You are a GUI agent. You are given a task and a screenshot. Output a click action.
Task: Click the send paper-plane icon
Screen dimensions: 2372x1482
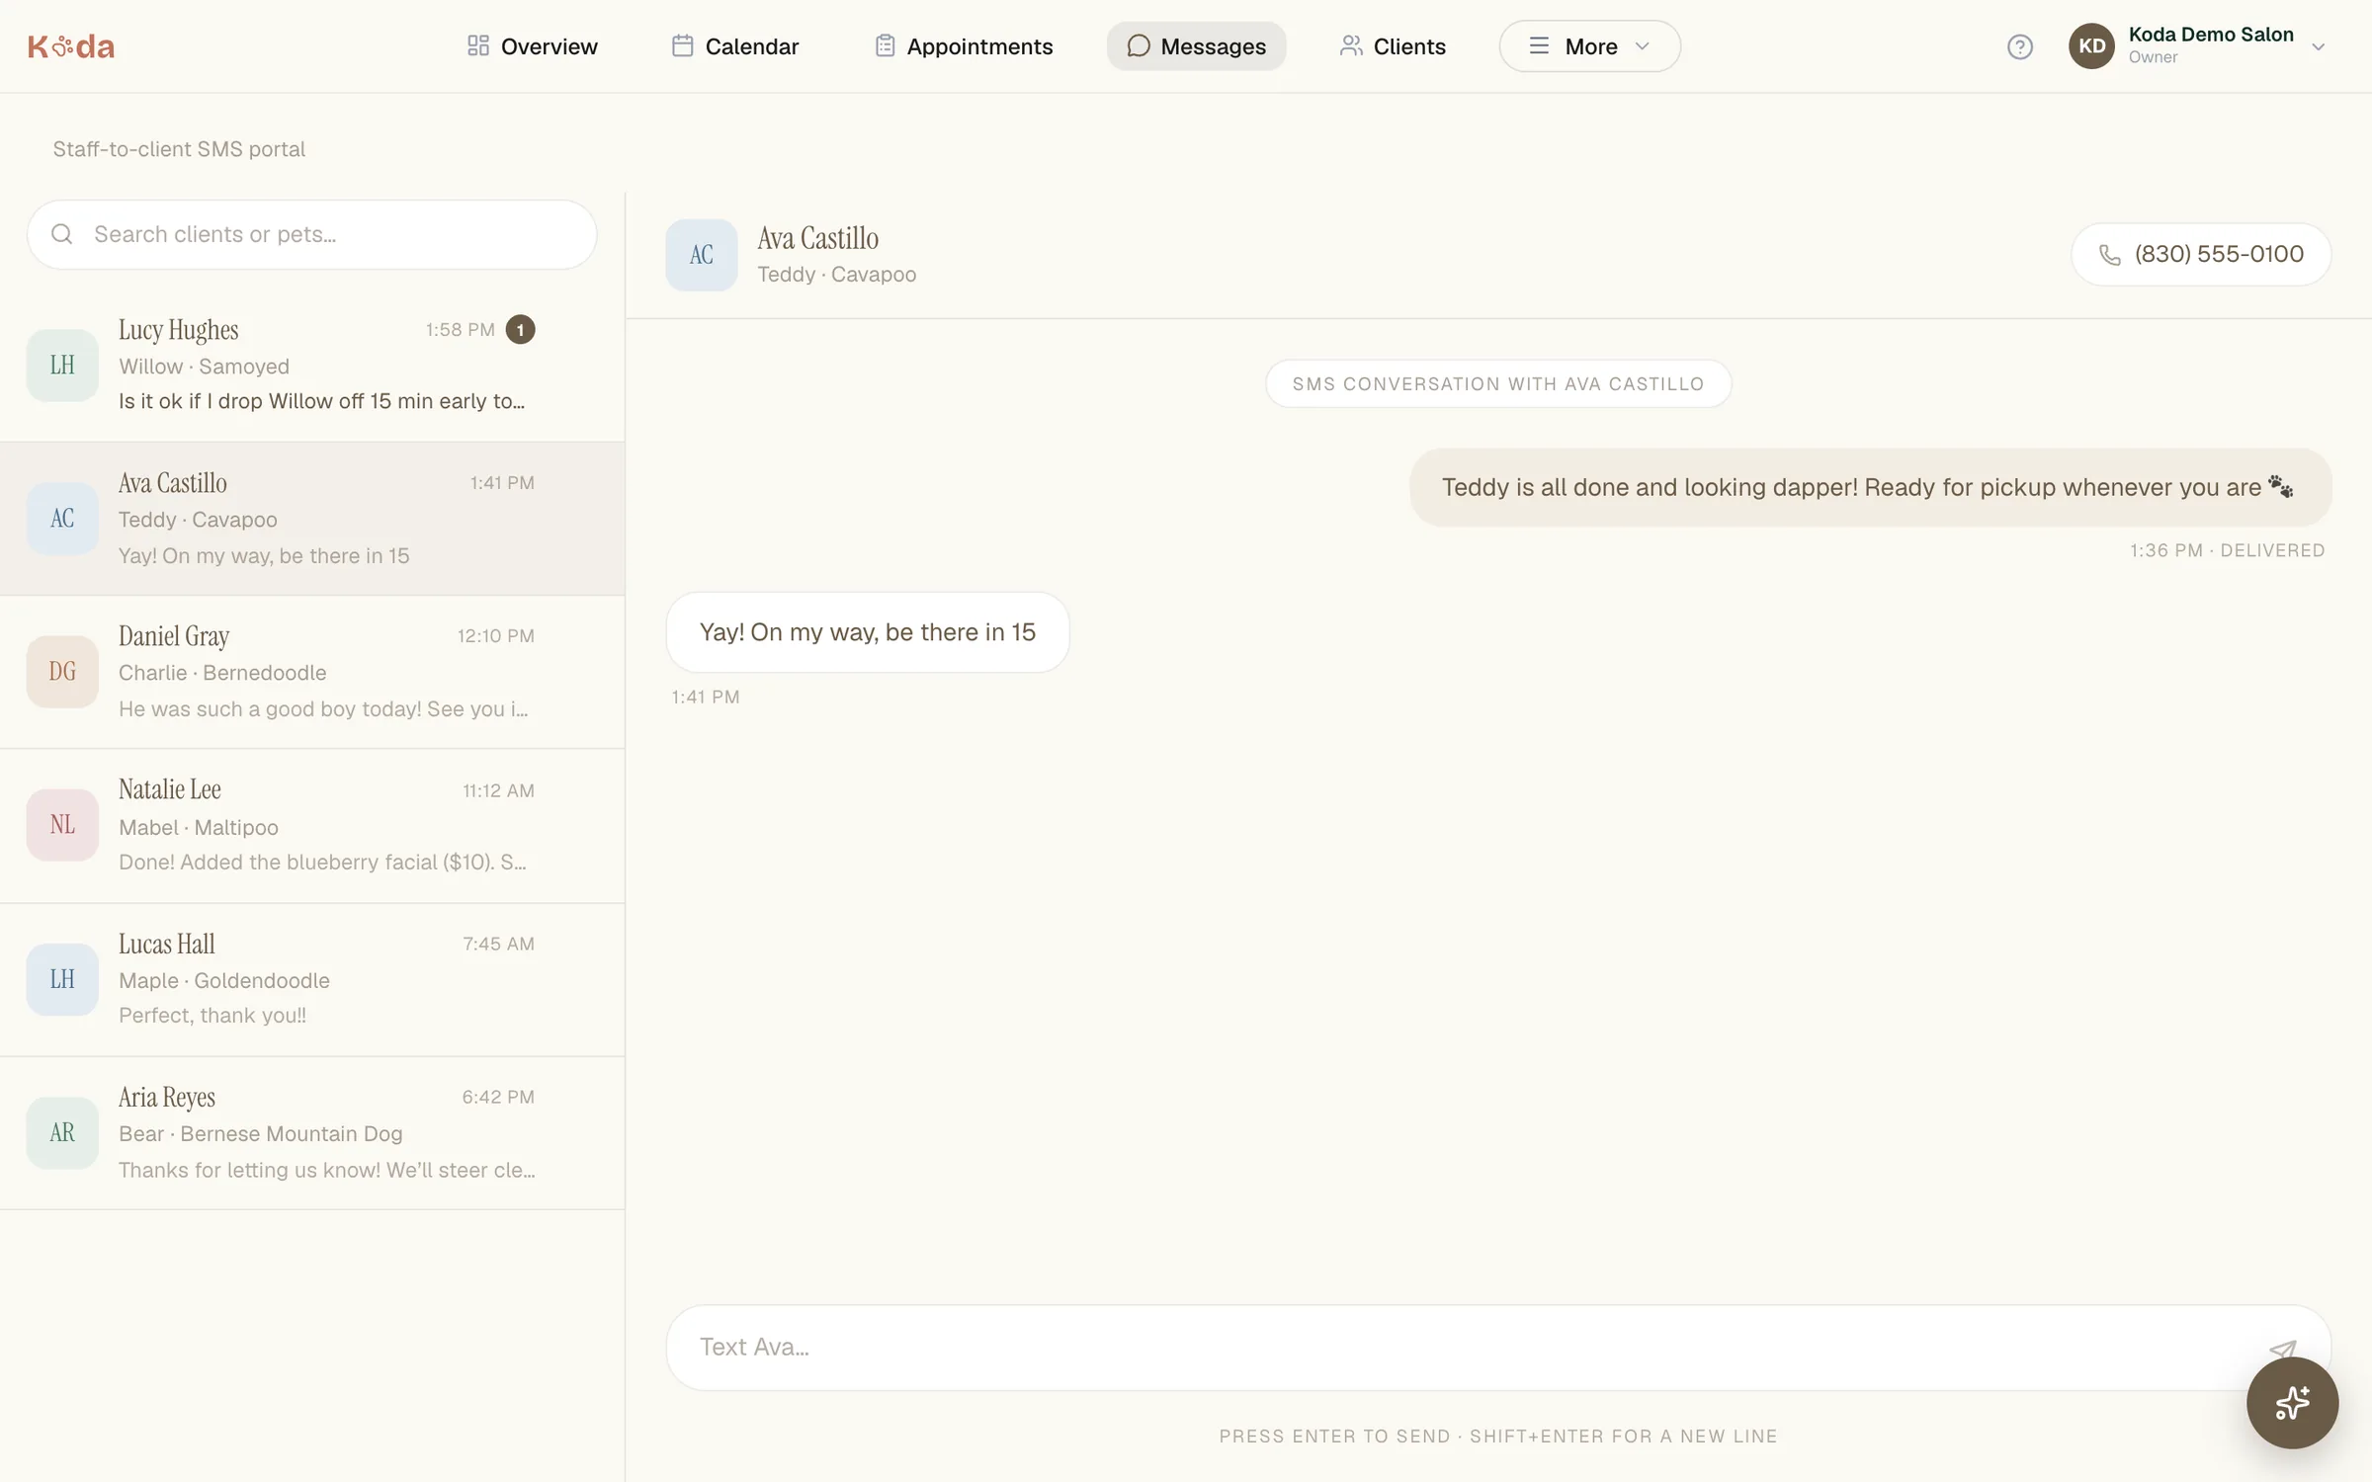click(x=2282, y=1349)
